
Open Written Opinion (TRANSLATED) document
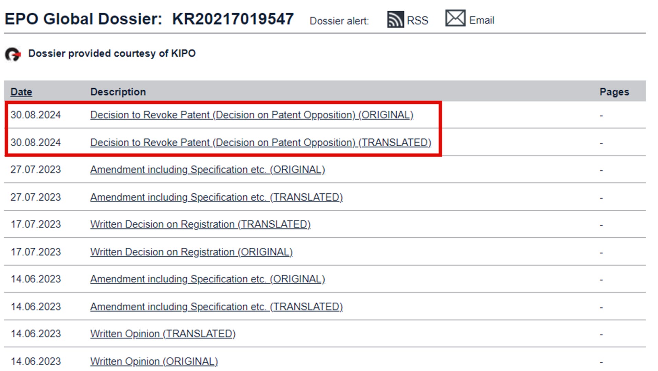point(163,334)
